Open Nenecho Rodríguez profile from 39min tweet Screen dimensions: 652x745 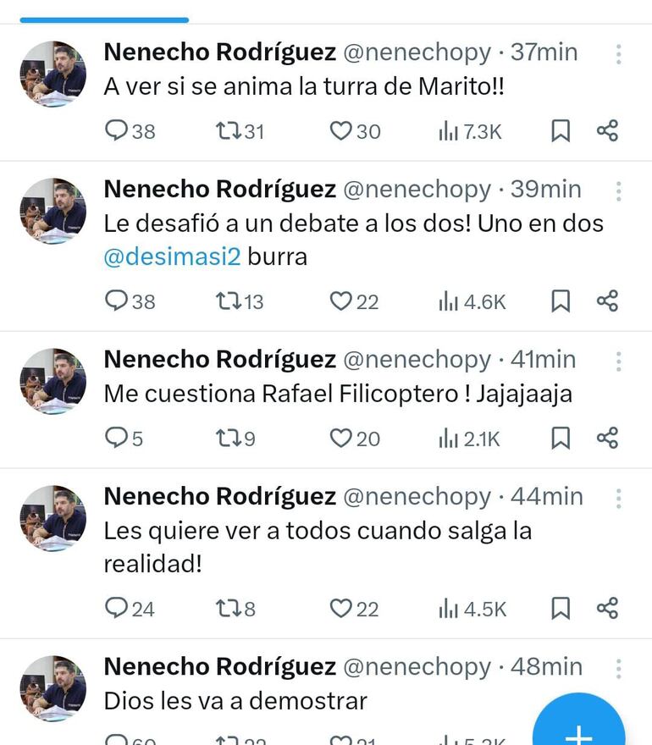click(219, 189)
